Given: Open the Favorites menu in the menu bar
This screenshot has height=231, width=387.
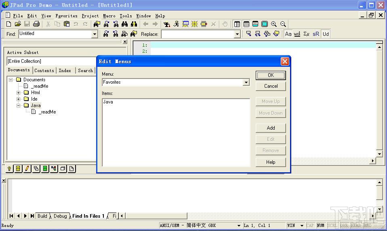Looking at the screenshot, I should (66, 16).
